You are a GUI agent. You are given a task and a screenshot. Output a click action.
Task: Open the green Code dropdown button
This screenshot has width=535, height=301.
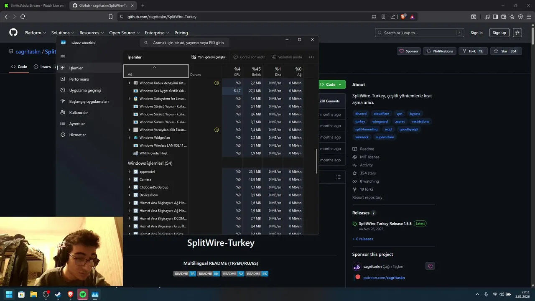click(332, 84)
